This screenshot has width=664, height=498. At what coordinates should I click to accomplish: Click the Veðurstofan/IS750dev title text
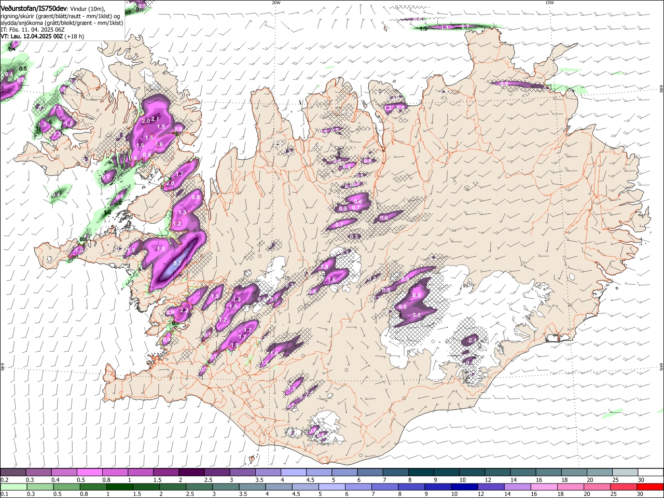pos(34,8)
